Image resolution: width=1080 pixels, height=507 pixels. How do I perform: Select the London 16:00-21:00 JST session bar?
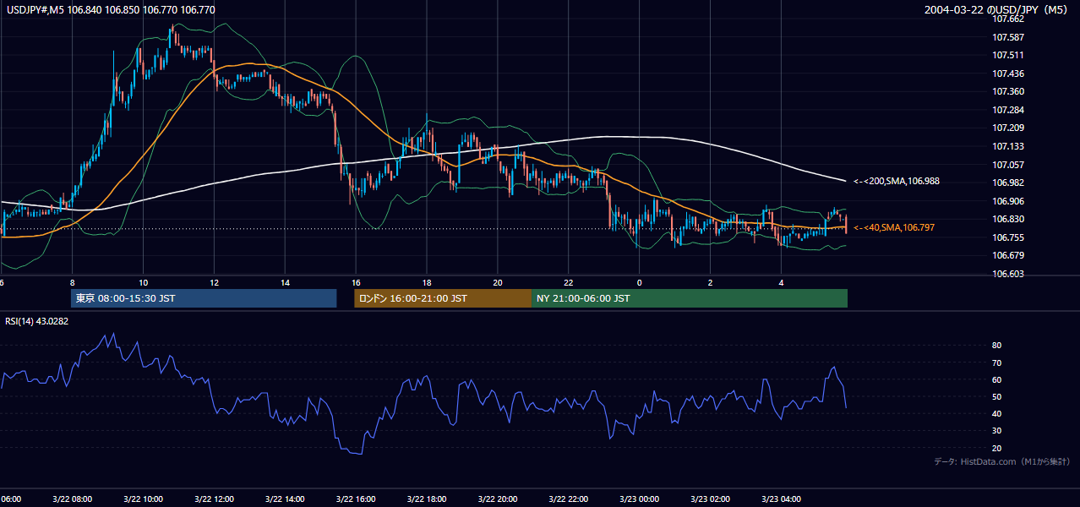tap(443, 298)
